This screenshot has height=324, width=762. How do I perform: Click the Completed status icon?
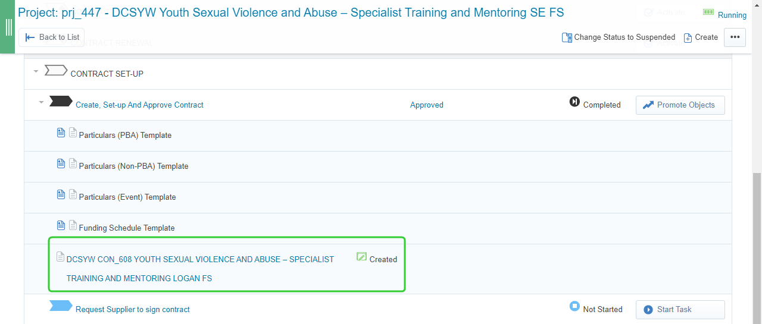(x=574, y=102)
